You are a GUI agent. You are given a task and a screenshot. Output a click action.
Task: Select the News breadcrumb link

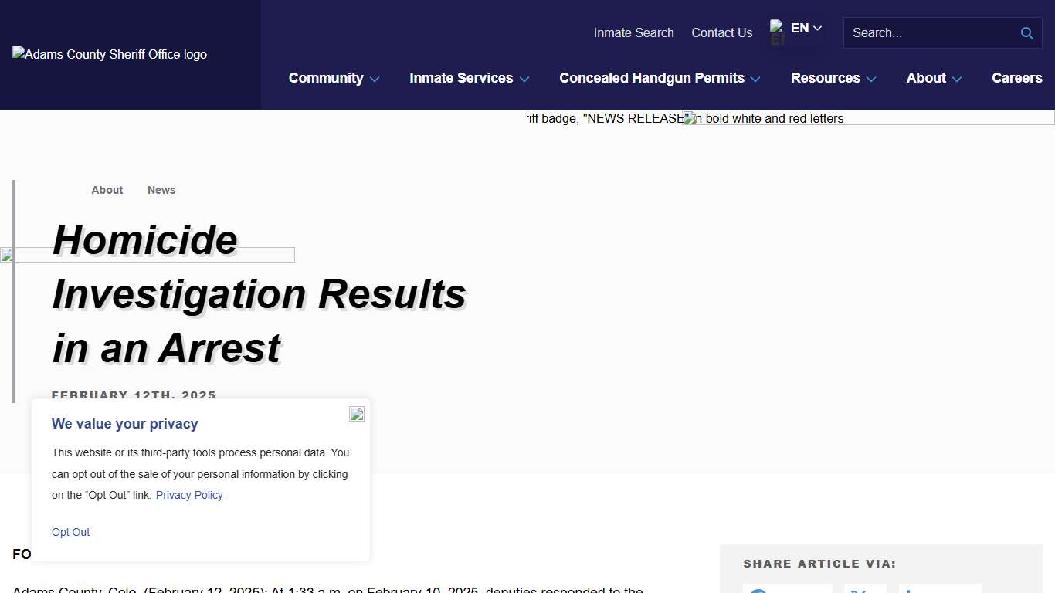point(161,190)
